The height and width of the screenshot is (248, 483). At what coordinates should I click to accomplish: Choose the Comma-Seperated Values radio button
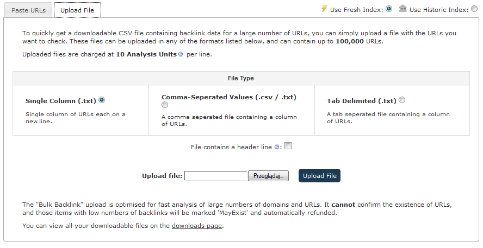(x=165, y=105)
